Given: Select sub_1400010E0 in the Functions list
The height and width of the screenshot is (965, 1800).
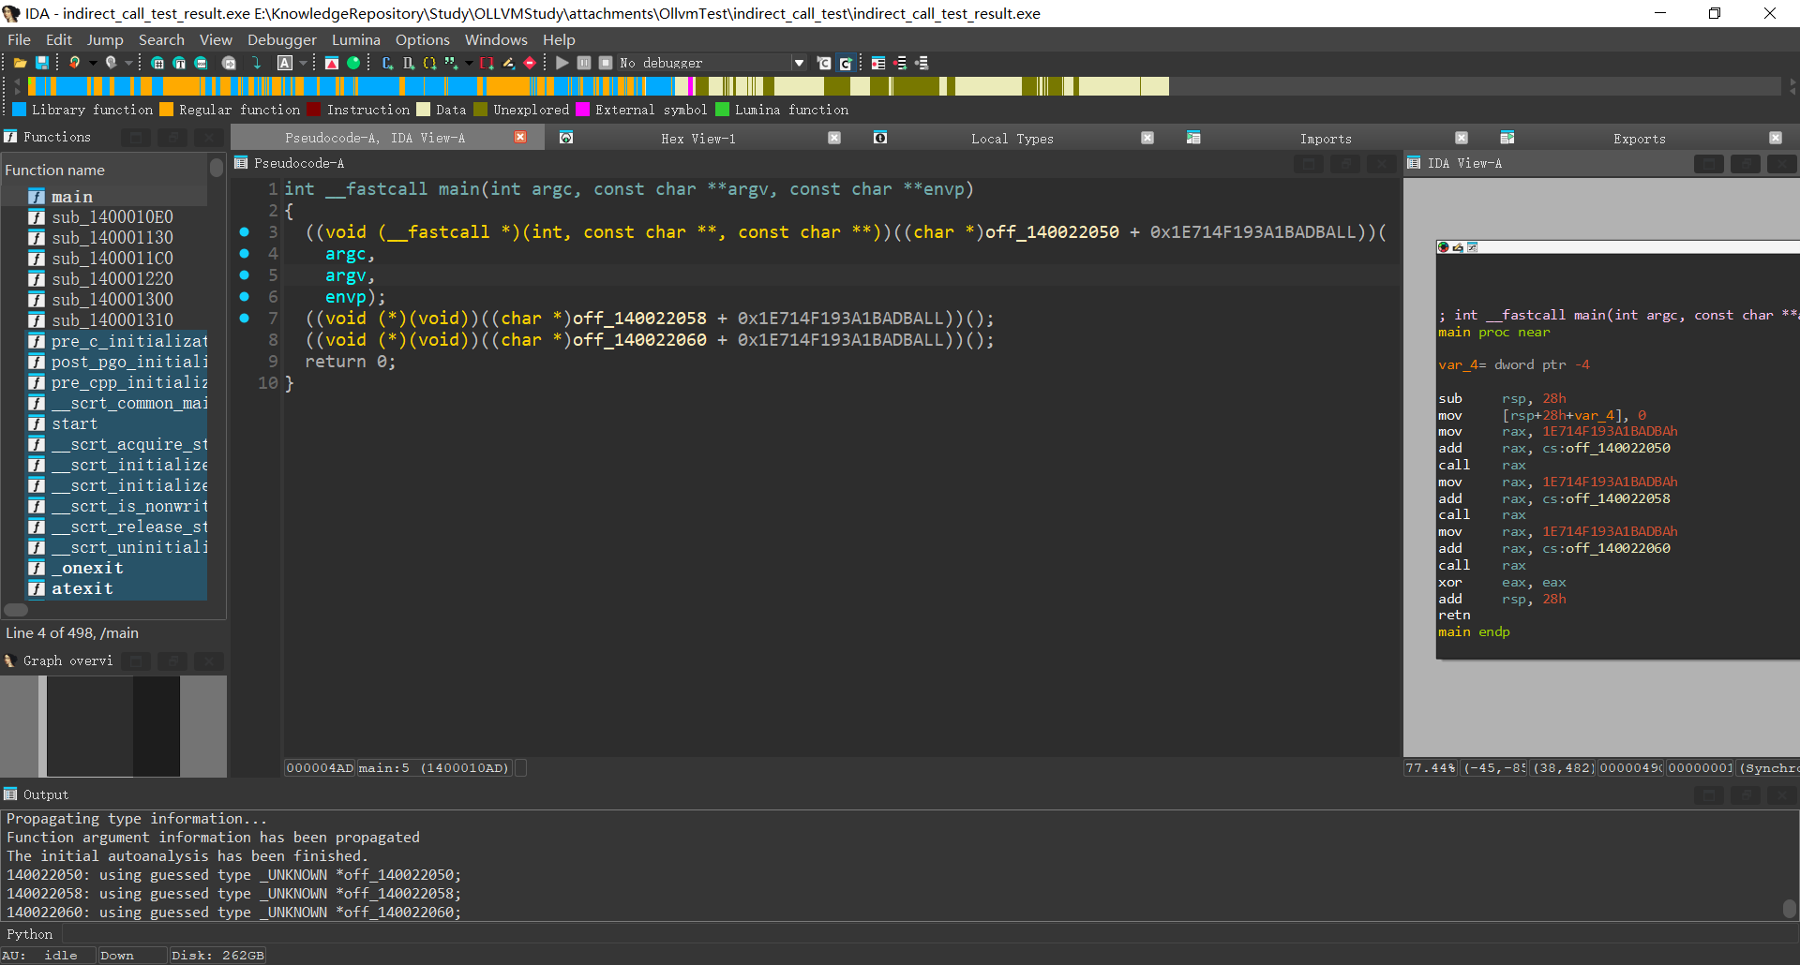Looking at the screenshot, I should (x=112, y=217).
